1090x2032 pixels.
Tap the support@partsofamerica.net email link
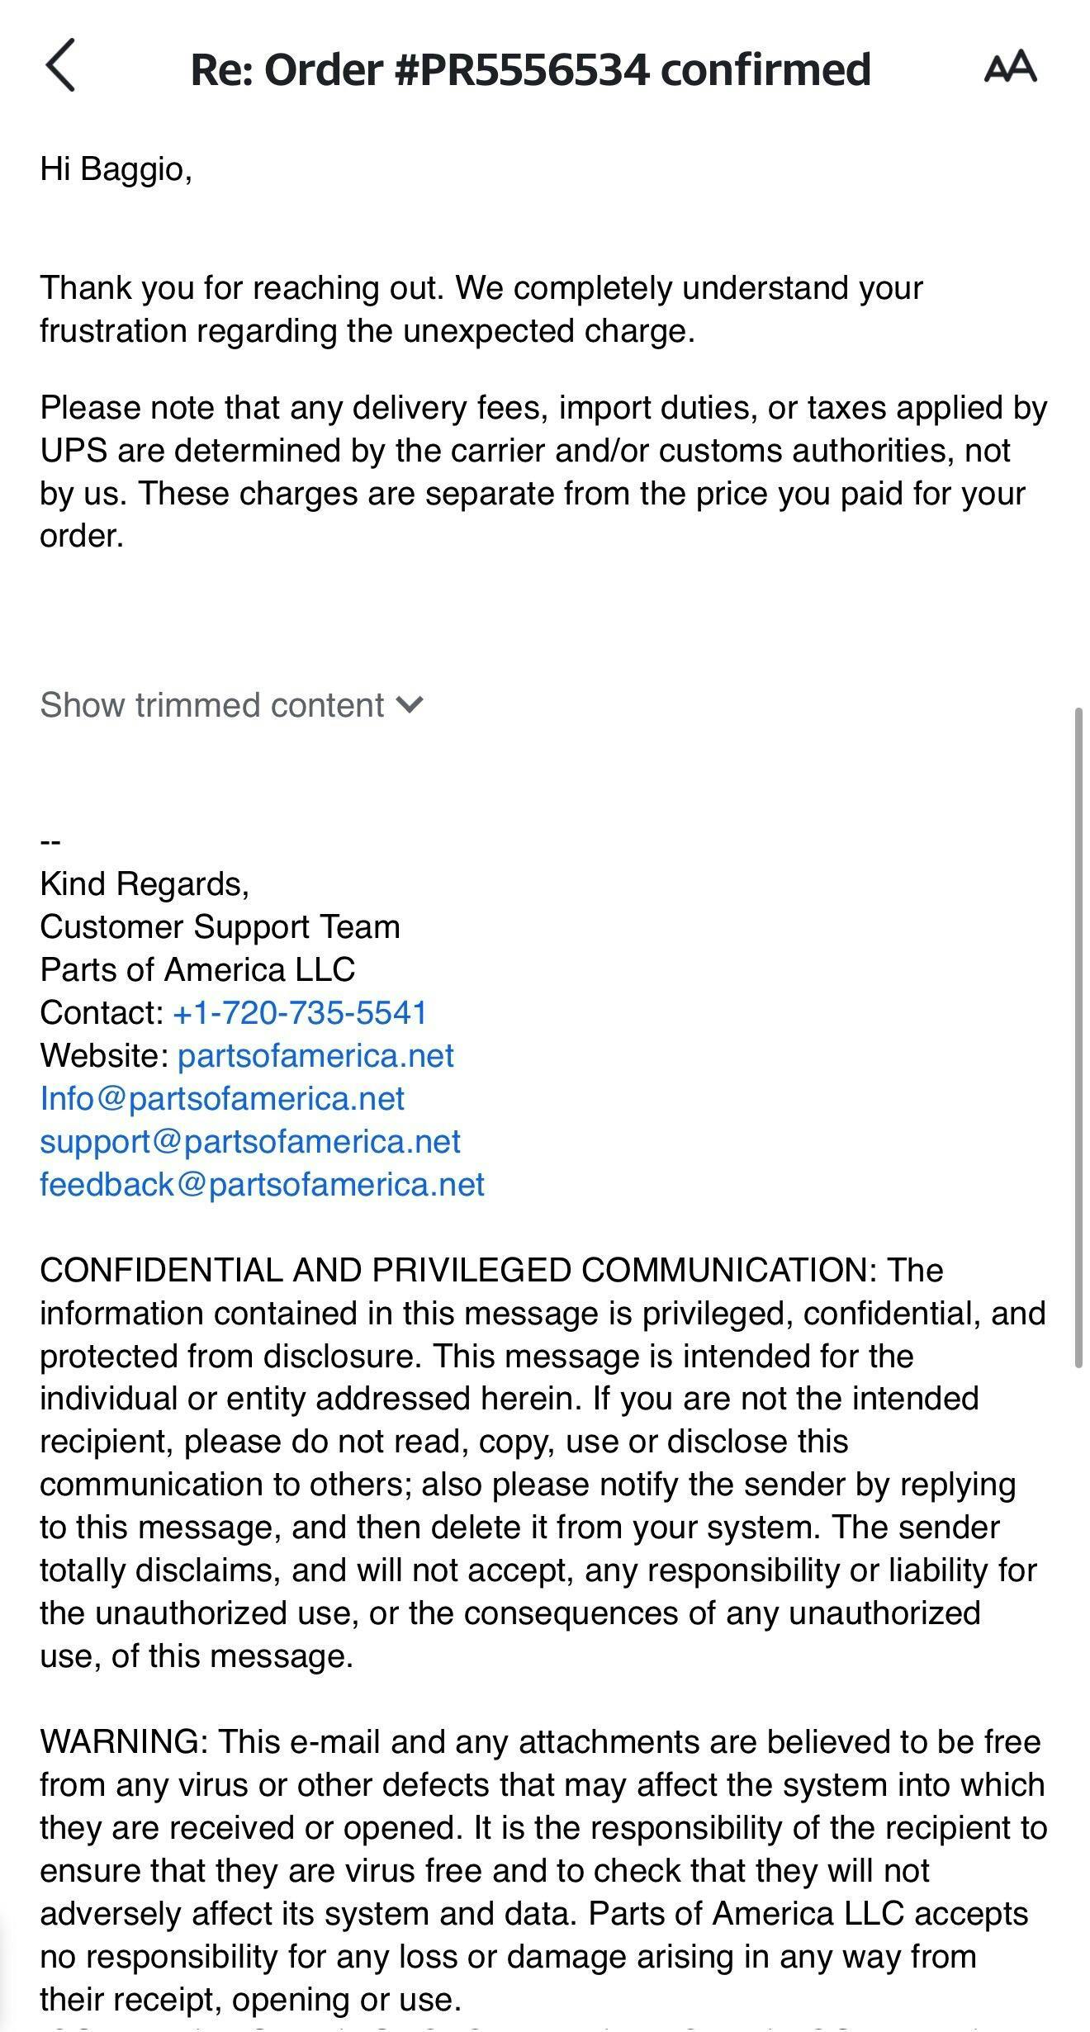tap(250, 1142)
